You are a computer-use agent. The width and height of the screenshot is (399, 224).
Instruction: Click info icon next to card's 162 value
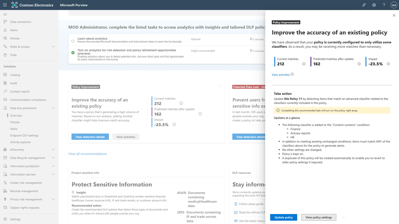pos(200,114)
